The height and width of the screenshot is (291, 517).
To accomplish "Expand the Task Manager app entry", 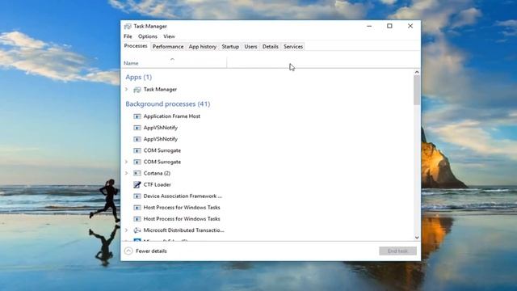I will pyautogui.click(x=127, y=90).
